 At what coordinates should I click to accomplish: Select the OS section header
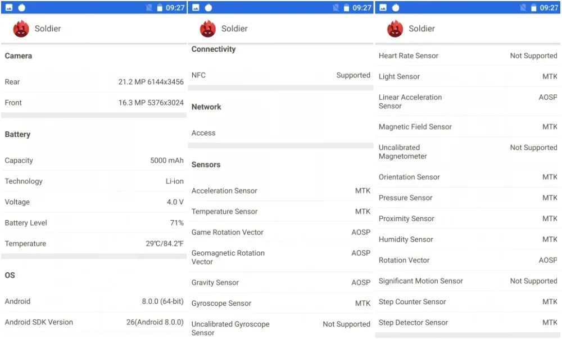(10, 275)
